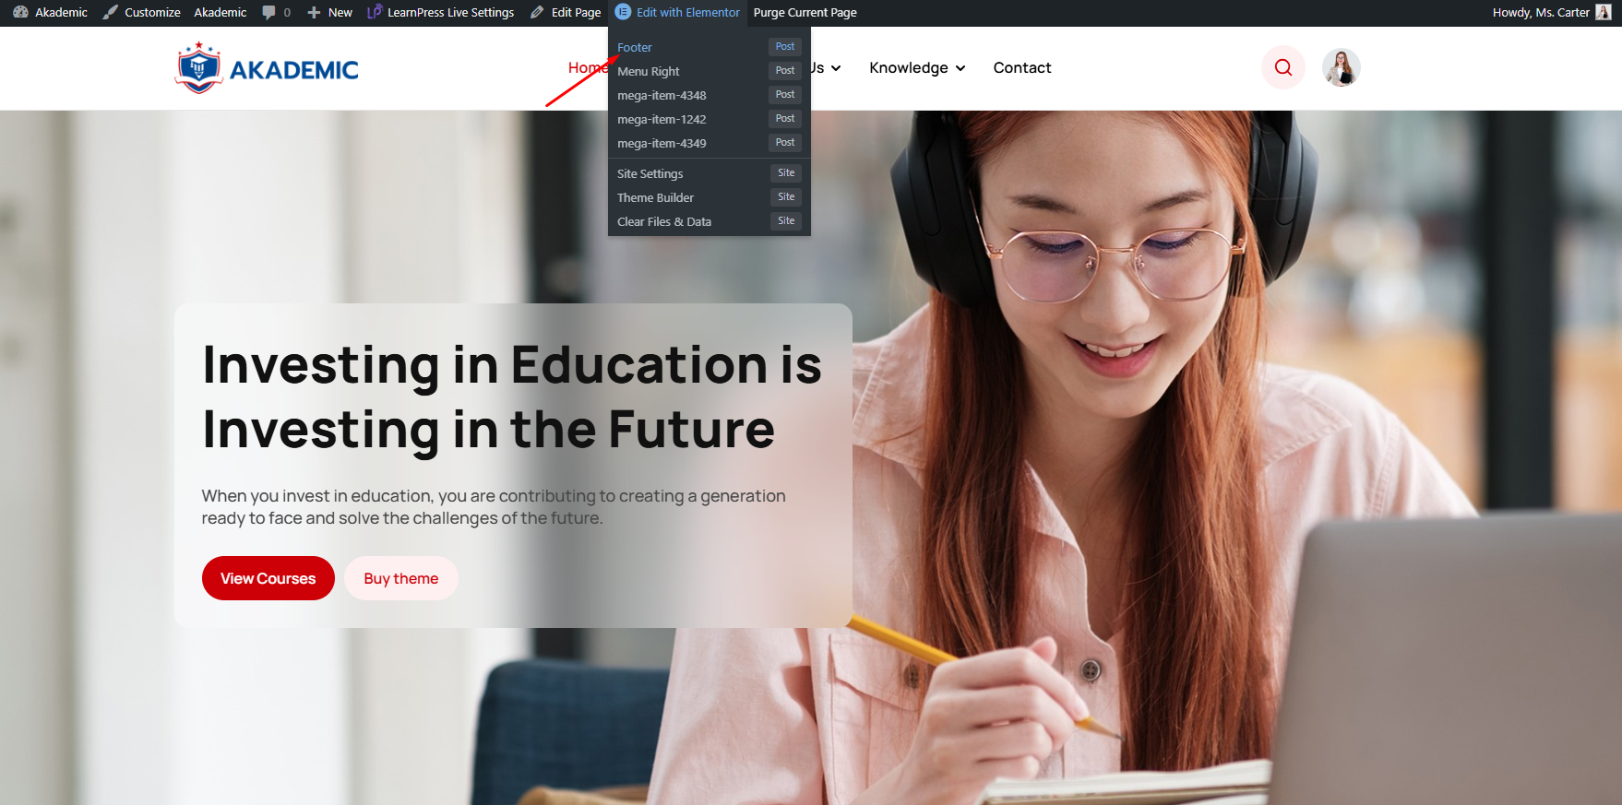
Task: Click the Buy theme button
Action: (400, 579)
